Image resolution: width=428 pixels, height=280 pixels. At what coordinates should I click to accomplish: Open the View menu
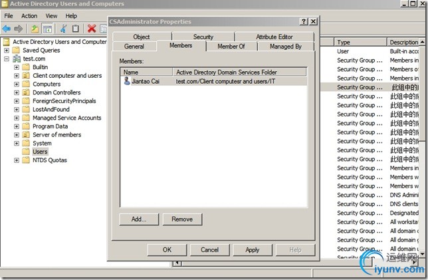tap(51, 16)
